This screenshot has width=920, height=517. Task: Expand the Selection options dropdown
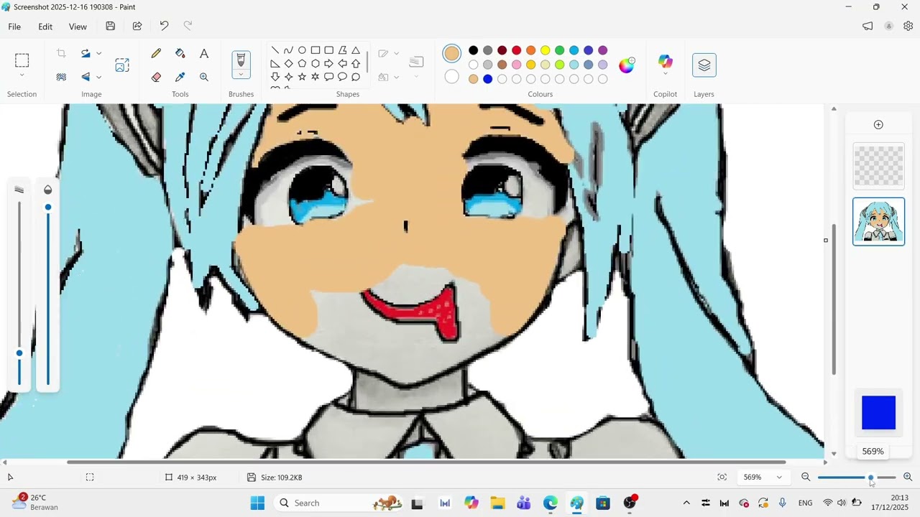22,75
